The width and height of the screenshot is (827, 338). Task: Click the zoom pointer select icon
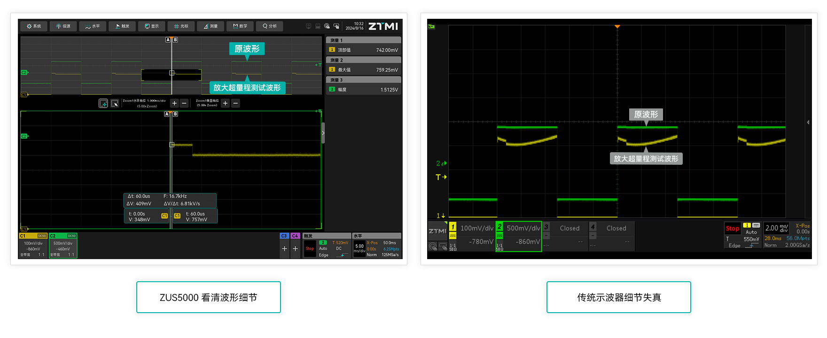tap(115, 103)
